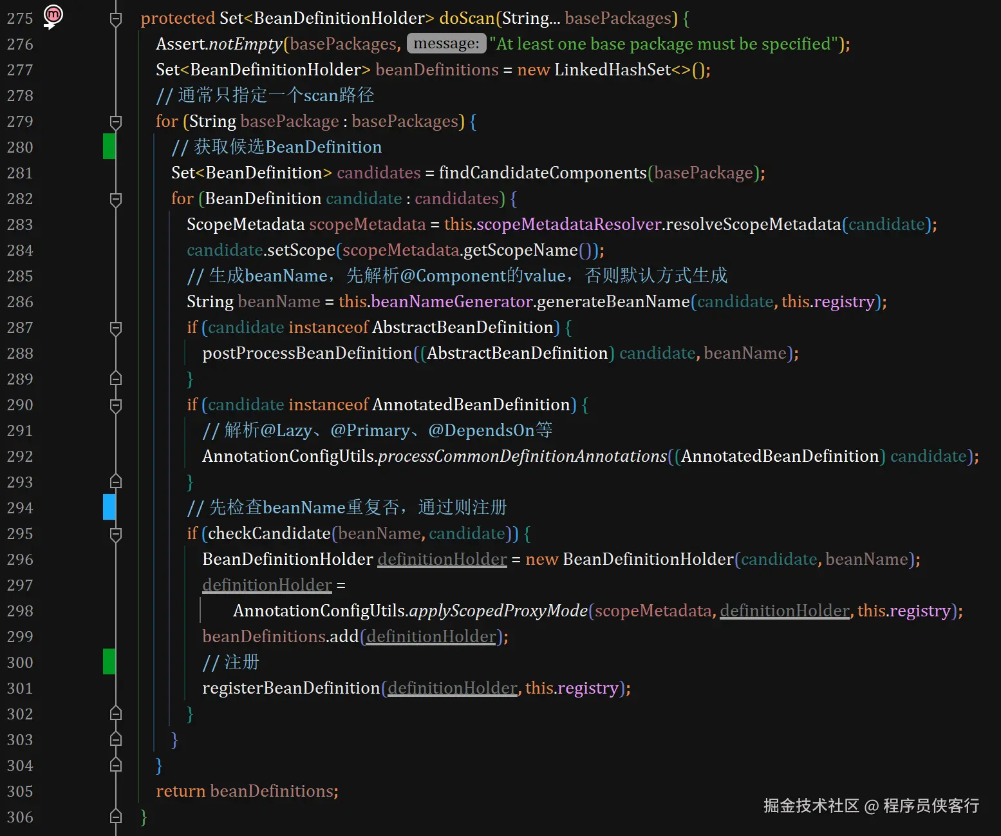This screenshot has width=1001, height=836.
Task: Click 'return beanDefinitions' statement
Action: tap(247, 791)
